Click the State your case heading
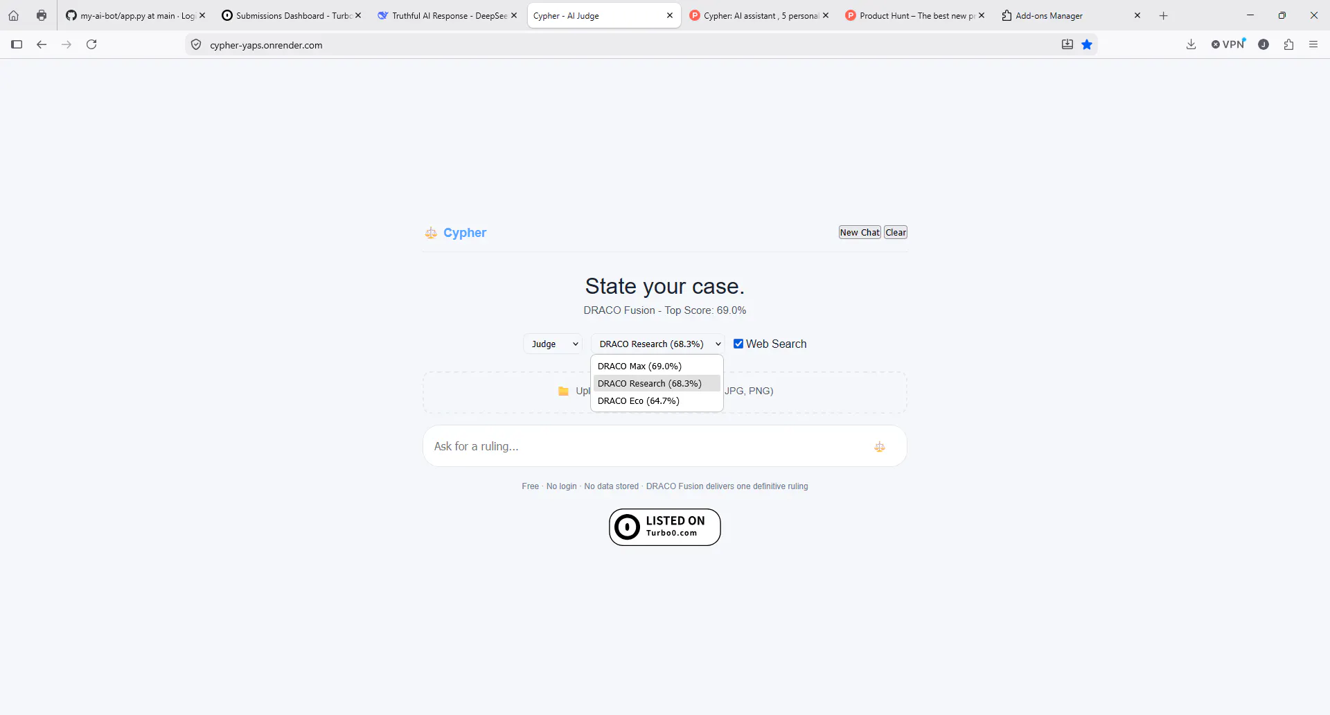This screenshot has height=715, width=1330. click(x=665, y=286)
